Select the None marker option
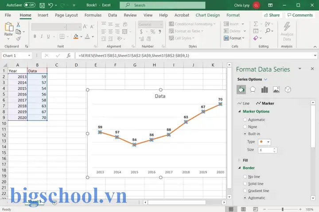319x212 pixels. pyautogui.click(x=245, y=127)
